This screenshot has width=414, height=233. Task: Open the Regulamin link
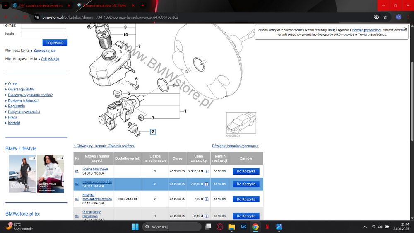point(17,106)
